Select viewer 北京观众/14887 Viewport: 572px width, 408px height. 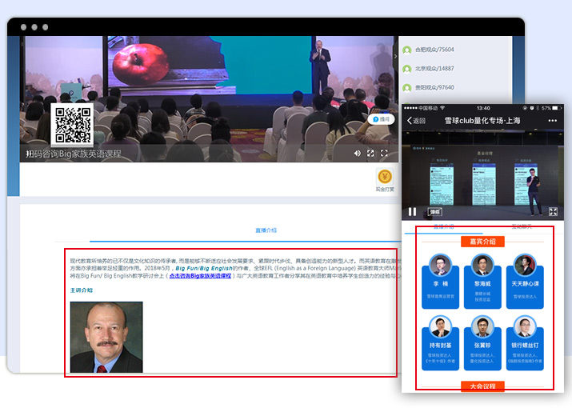pyautogui.click(x=434, y=69)
